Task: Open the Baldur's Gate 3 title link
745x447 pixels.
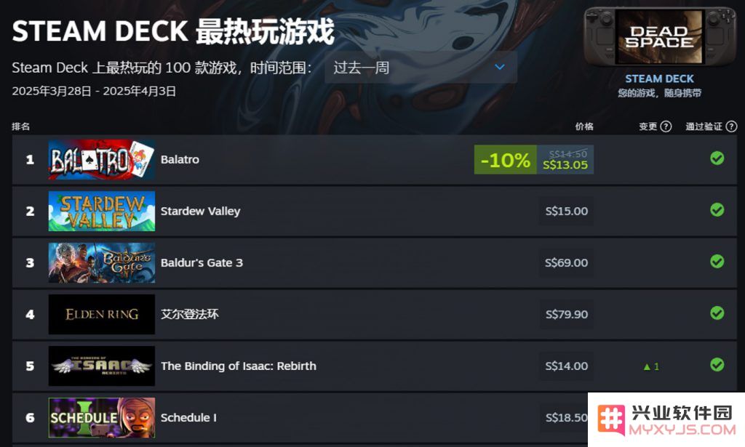Action: [x=202, y=262]
